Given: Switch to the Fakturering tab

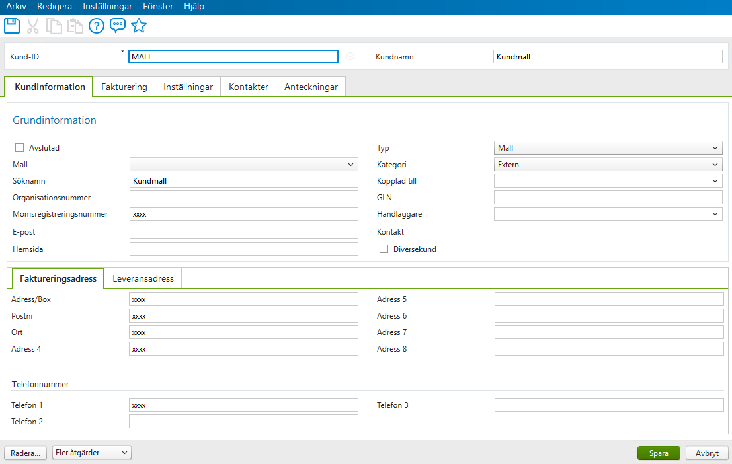Looking at the screenshot, I should click(124, 86).
